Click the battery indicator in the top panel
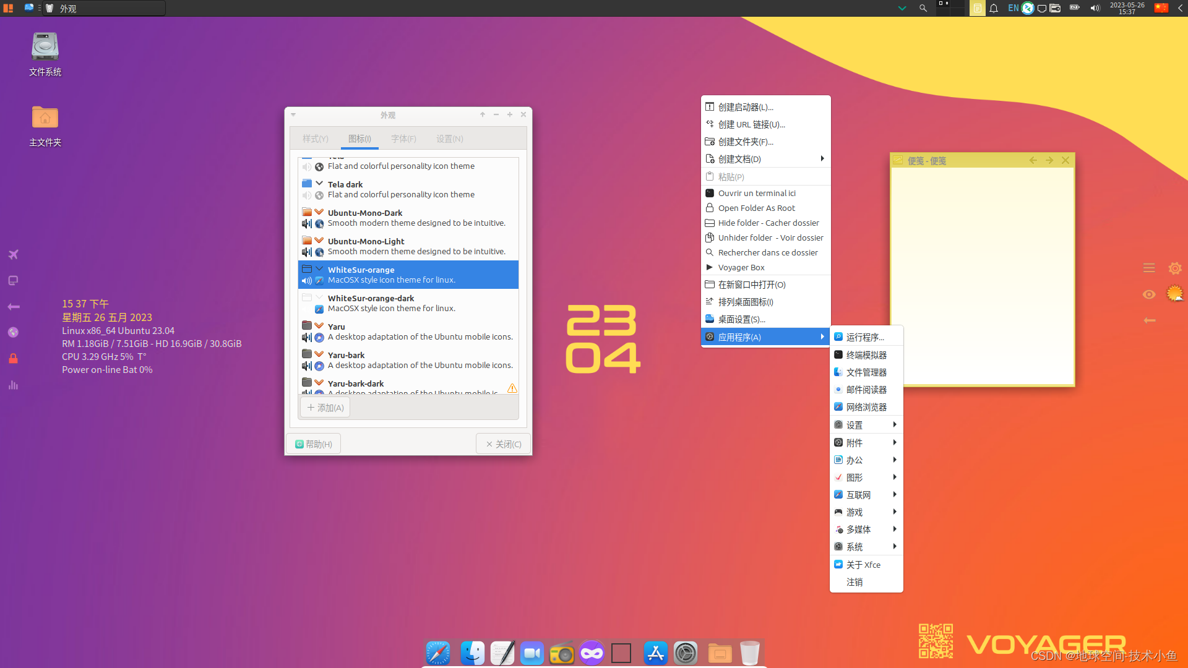 pos(1075,8)
